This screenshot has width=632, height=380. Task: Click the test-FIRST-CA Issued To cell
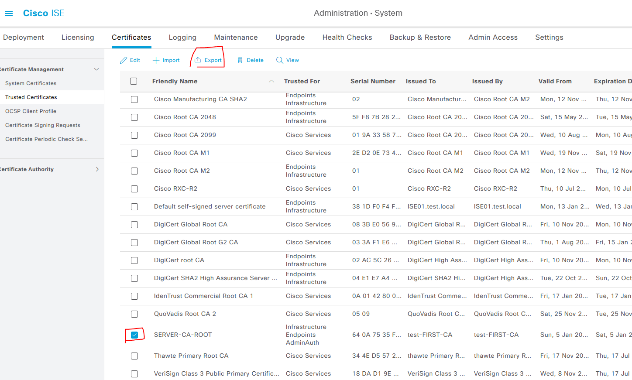(x=430, y=335)
